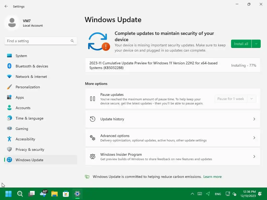Viewport: 267px width, 200px height.
Task: Open Advanced options via its chevron
Action: pyautogui.click(x=254, y=137)
